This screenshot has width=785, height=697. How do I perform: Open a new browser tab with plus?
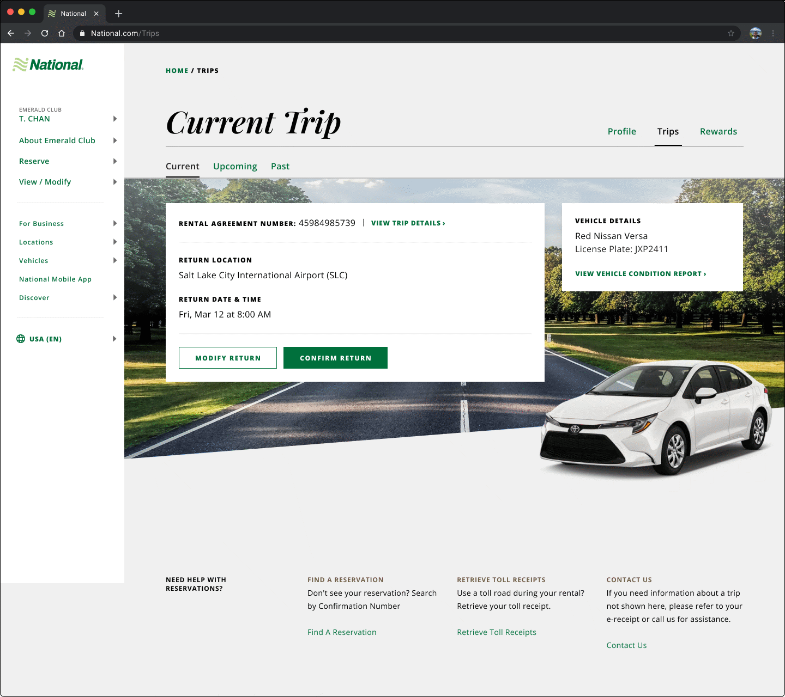pos(118,13)
